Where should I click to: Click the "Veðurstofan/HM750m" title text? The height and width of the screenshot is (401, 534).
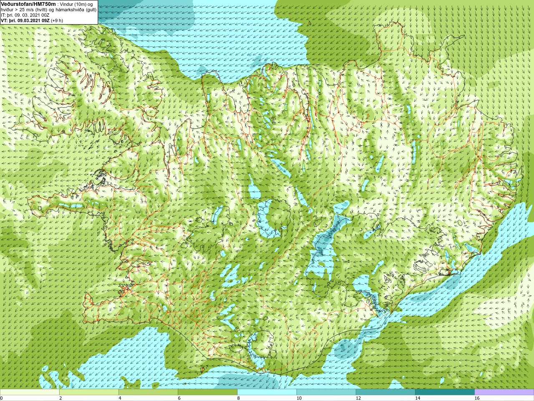tap(28, 4)
